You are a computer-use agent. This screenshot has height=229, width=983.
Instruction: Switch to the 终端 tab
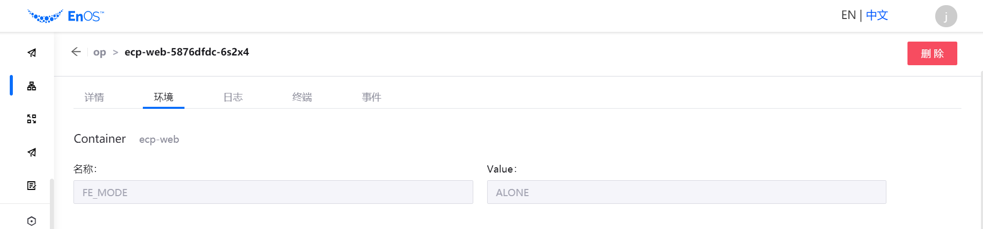pos(302,97)
